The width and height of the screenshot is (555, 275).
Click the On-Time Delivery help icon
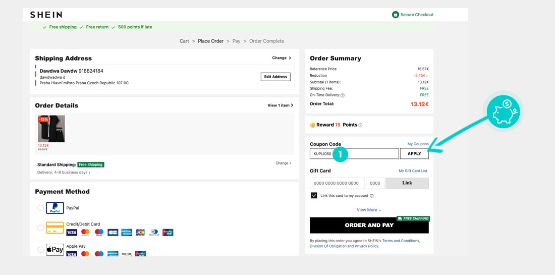click(x=343, y=95)
